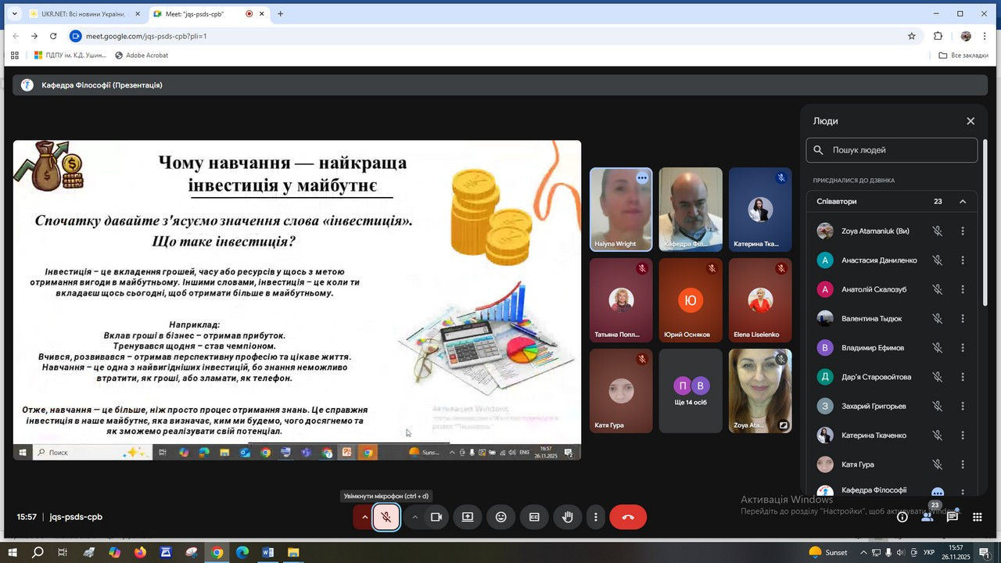Viewport: 1001px width, 563px height.
Task: Open options menu for Анастасия Даниленко
Action: (963, 260)
